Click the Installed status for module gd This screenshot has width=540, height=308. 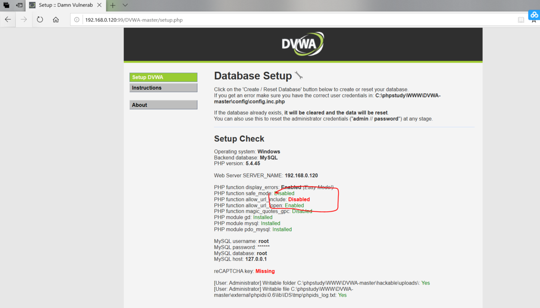(263, 217)
